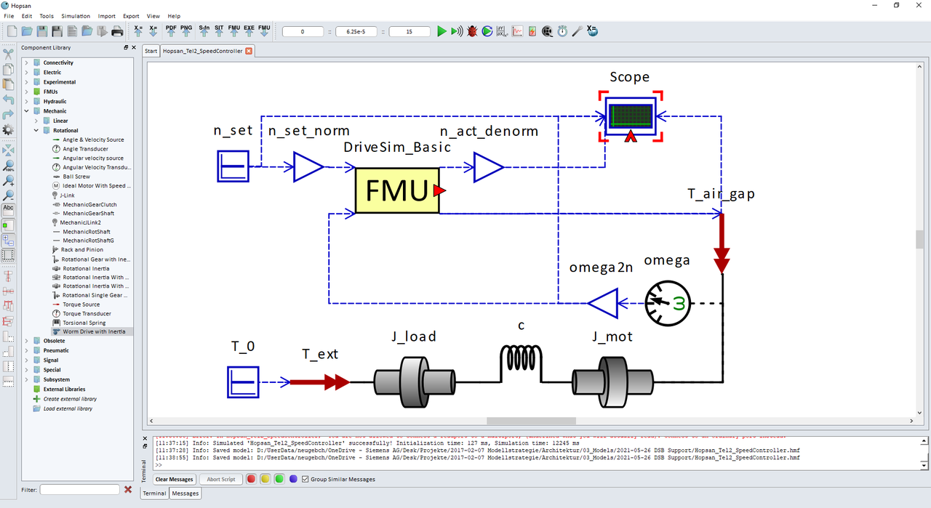Select the FMU block on the canvas

(397, 190)
